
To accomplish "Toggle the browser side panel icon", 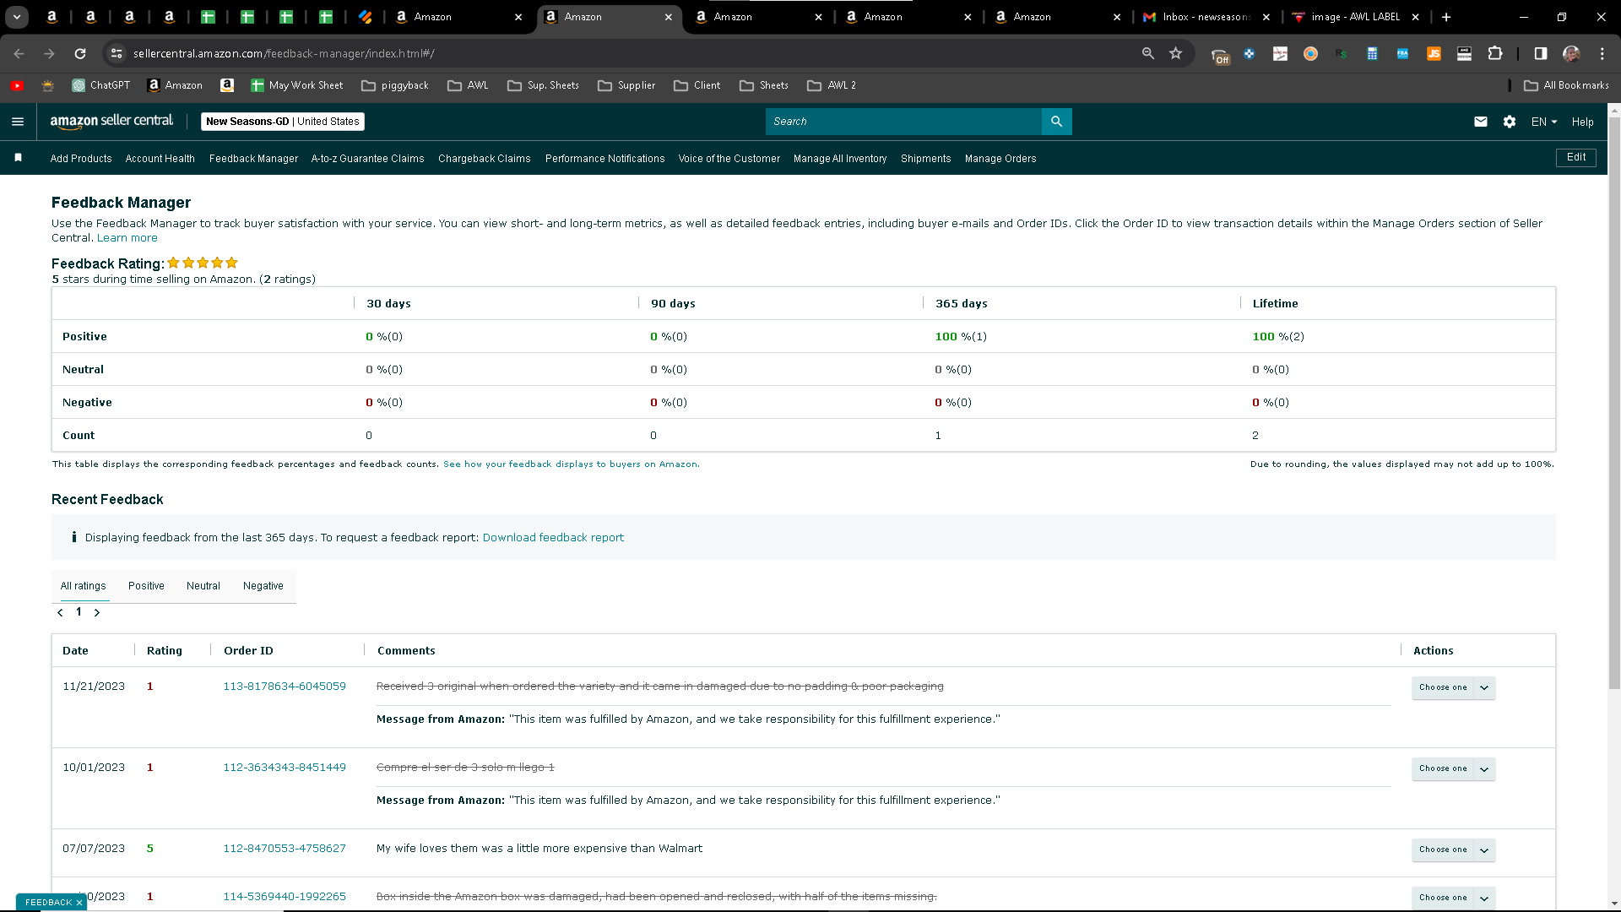I will pos(1541,53).
